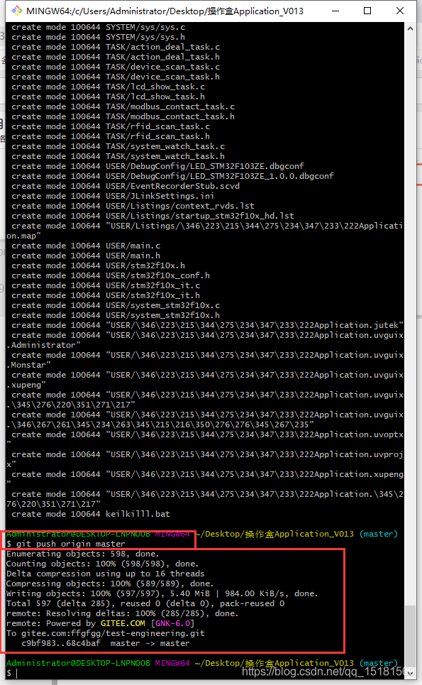Click the final '$' prompt line

11,673
